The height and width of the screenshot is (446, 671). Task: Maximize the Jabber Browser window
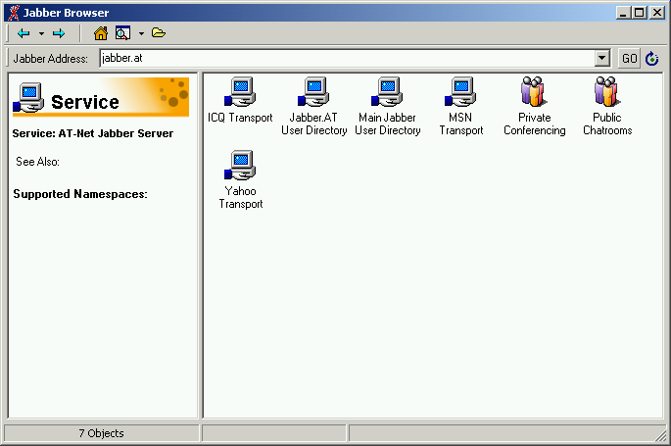[640, 13]
